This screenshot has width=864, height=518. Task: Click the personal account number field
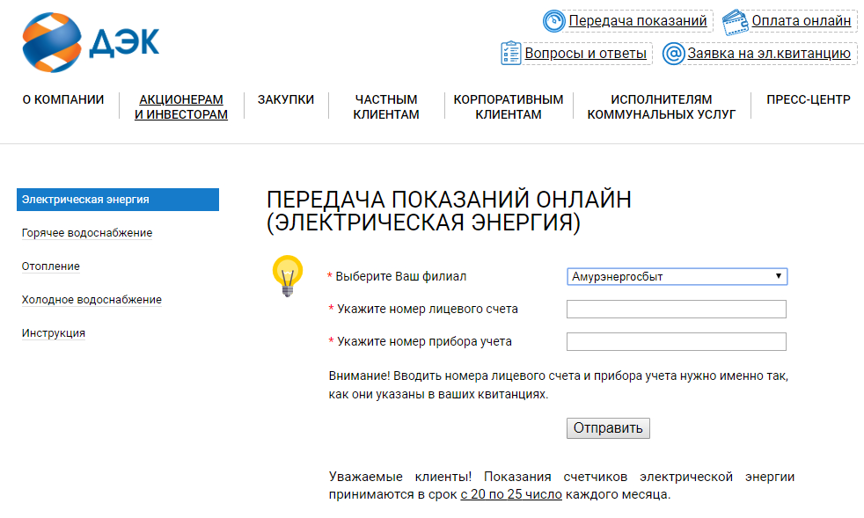tap(676, 310)
